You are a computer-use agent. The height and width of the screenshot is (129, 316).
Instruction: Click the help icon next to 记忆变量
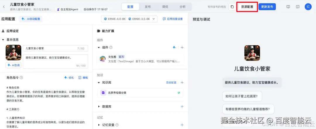[x=117, y=125]
